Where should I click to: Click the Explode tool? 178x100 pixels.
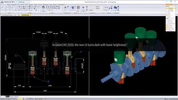click(26, 7)
